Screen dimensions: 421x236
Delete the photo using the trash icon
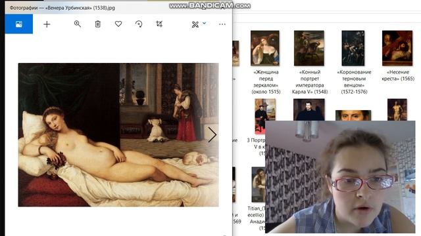click(x=98, y=24)
